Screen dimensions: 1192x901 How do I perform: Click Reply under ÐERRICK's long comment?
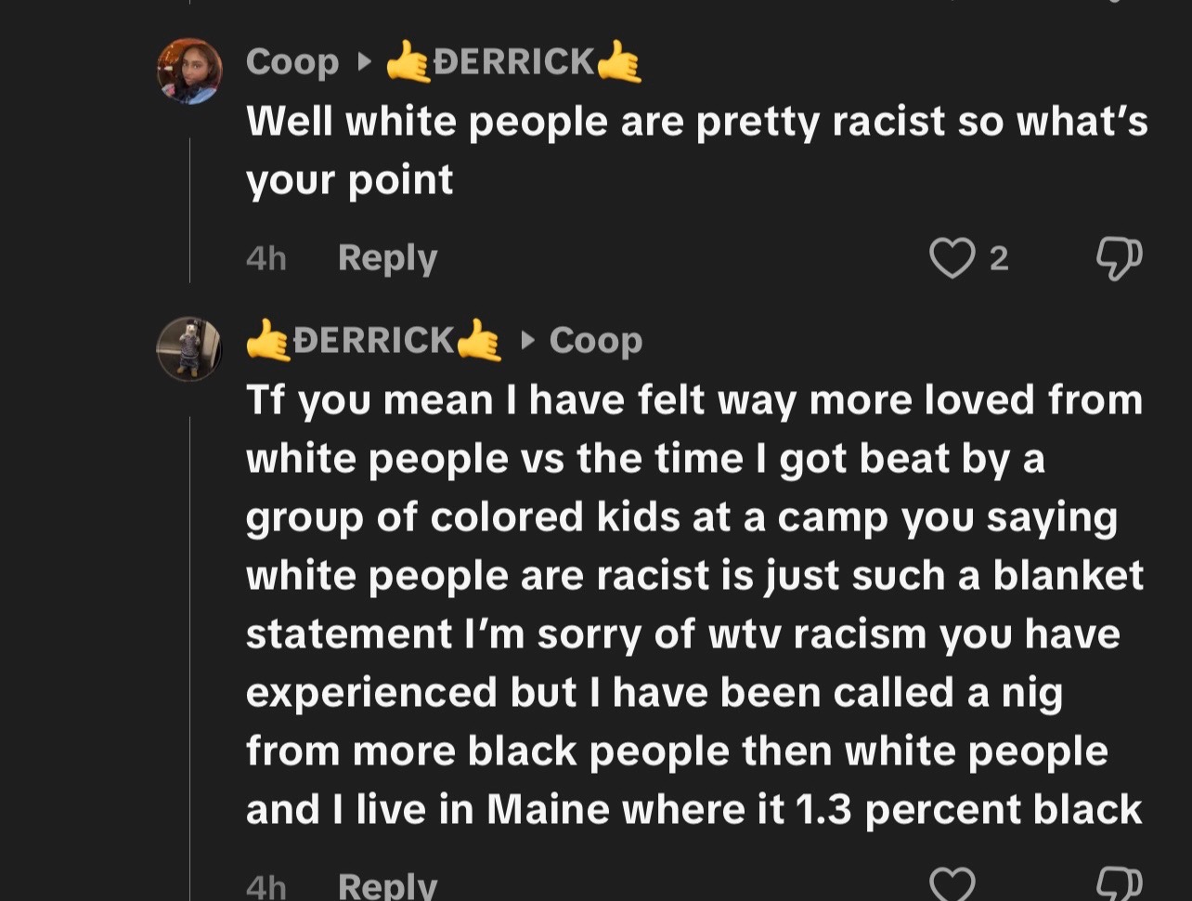(387, 885)
